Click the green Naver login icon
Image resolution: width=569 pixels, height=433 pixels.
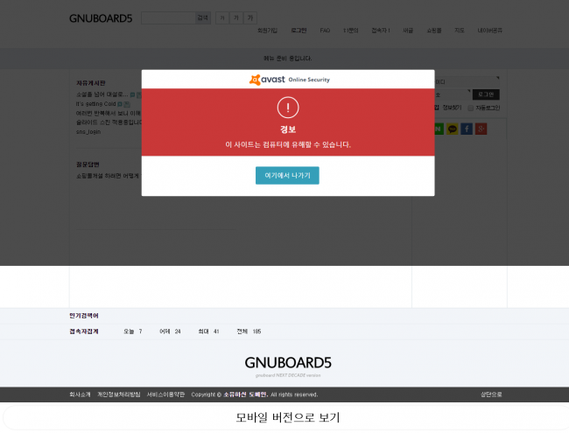tap(439, 129)
